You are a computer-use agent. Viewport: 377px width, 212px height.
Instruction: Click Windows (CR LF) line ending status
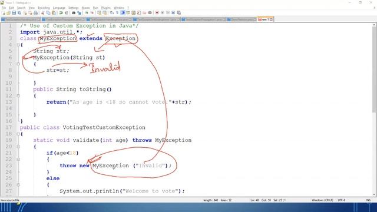(322, 200)
